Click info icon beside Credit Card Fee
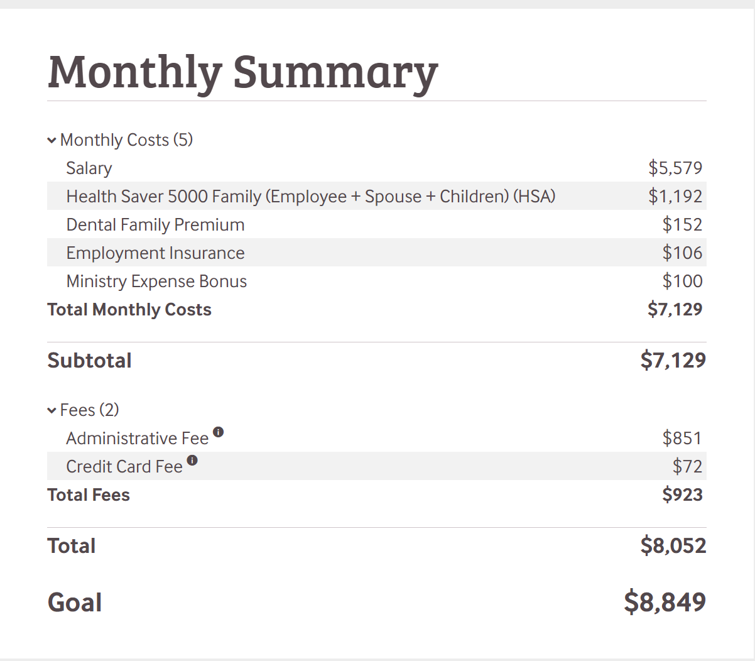This screenshot has width=755, height=661. (192, 461)
